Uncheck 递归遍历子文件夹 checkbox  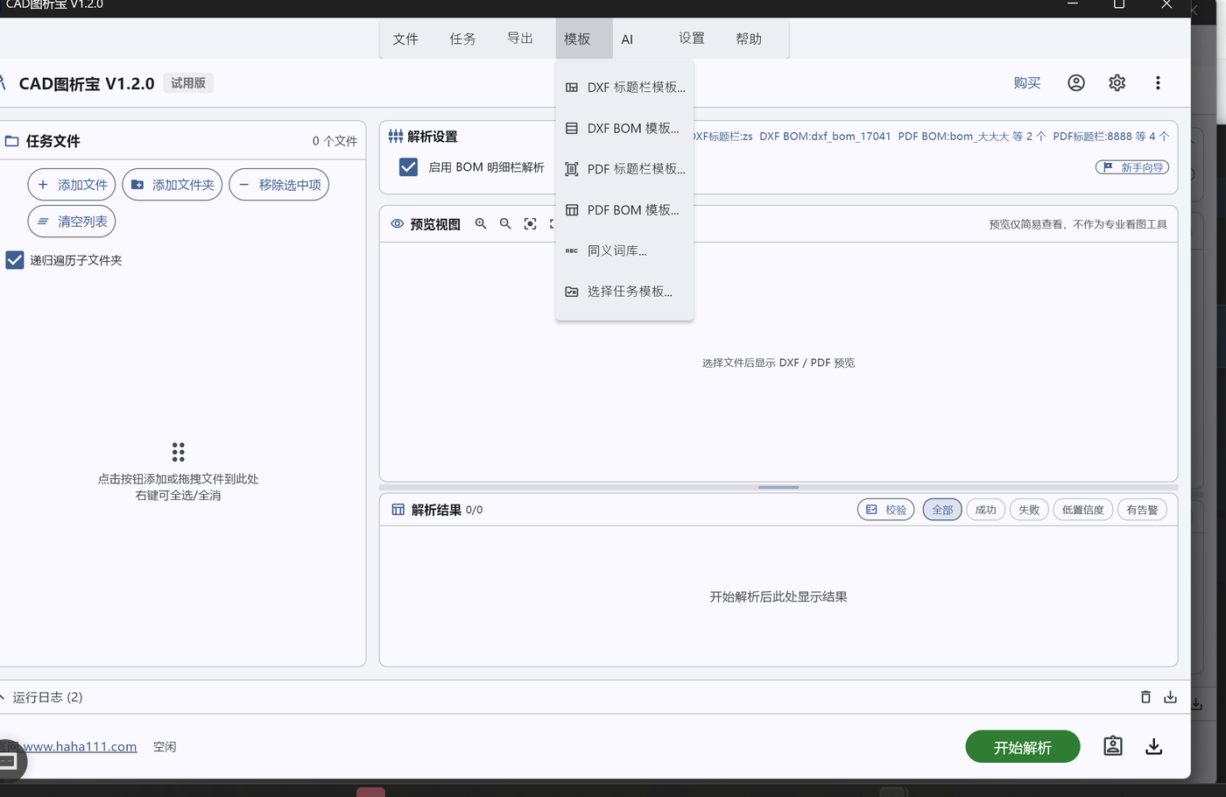coord(15,260)
